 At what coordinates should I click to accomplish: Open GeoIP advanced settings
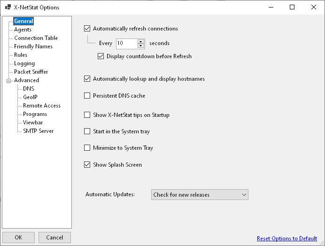(x=30, y=97)
